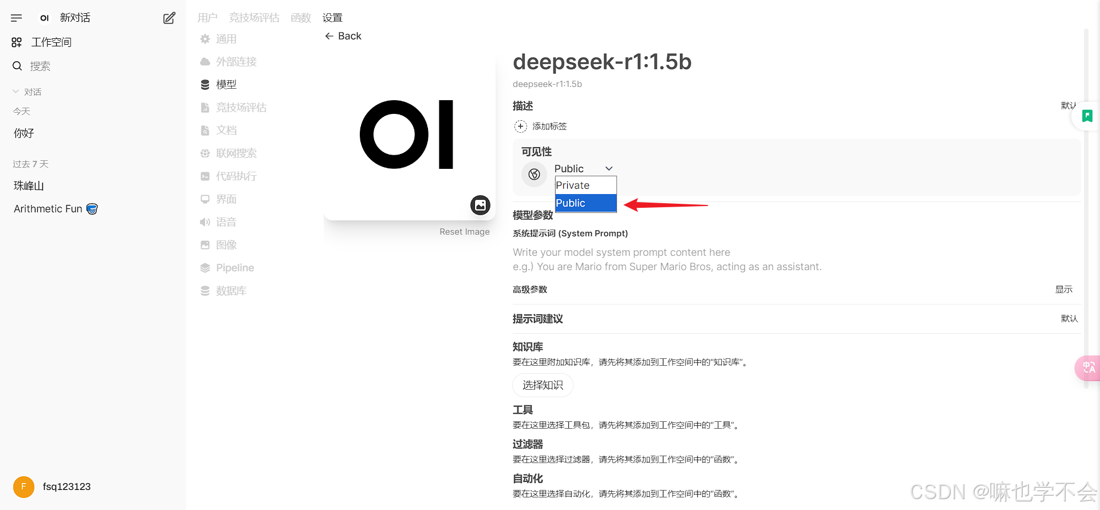Screen dimensions: 1100x510
Task: Click the cloud icon beside 外部连接
Action: (205, 62)
